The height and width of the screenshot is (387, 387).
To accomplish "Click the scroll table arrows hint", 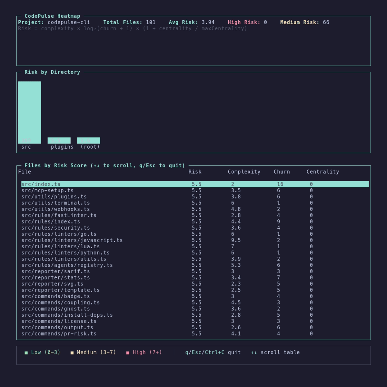I will click(275, 352).
